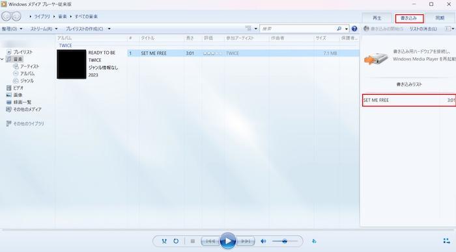Screen dimensions: 456x252
Task: Expand the view options dropdown arrow
Action: coord(255,29)
